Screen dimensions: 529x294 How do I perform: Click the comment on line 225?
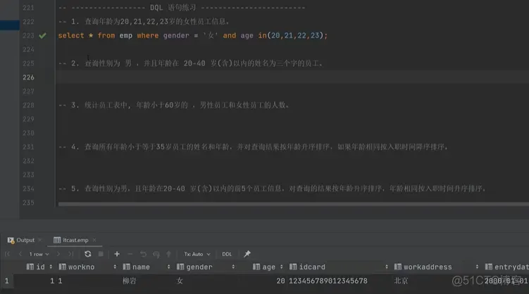point(191,63)
